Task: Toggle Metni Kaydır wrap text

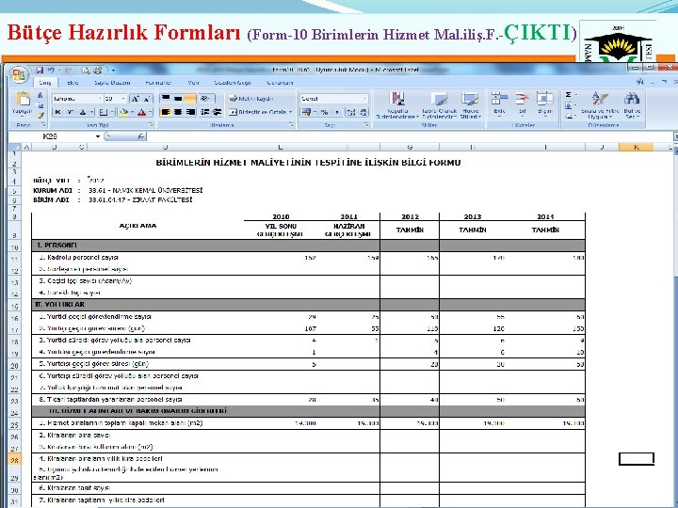Action: pos(251,99)
